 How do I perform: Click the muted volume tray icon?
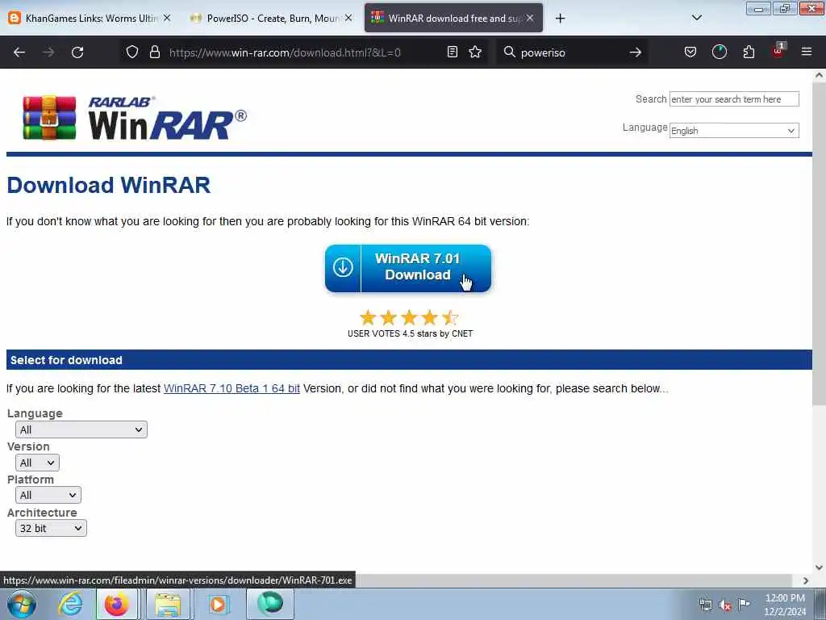[725, 605]
